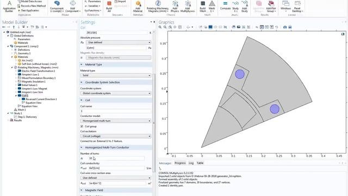The image size is (348, 196).
Task: Toggle the highlighted selection mode icon in Graphics
Action: click(262, 27)
